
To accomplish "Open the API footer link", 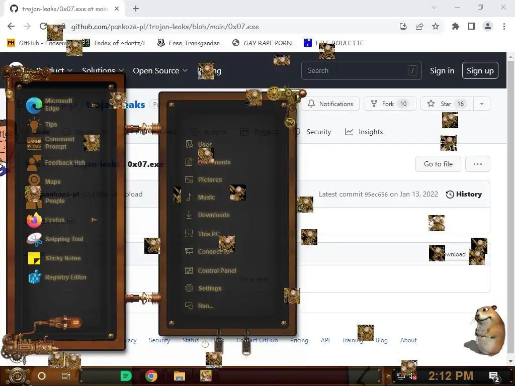I will [x=325, y=340].
